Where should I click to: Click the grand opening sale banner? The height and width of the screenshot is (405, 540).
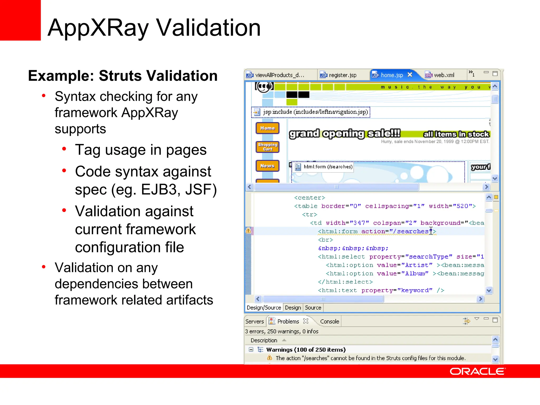(344, 133)
